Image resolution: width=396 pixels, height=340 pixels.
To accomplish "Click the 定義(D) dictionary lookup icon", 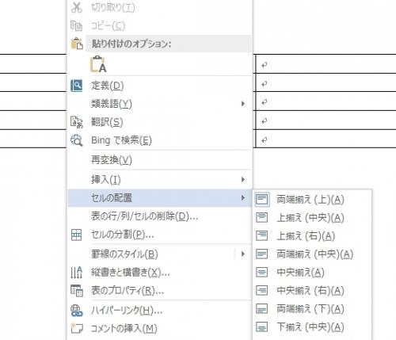I will (x=77, y=86).
